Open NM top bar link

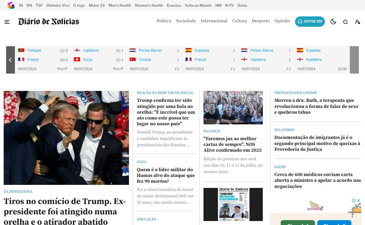tap(218, 5)
